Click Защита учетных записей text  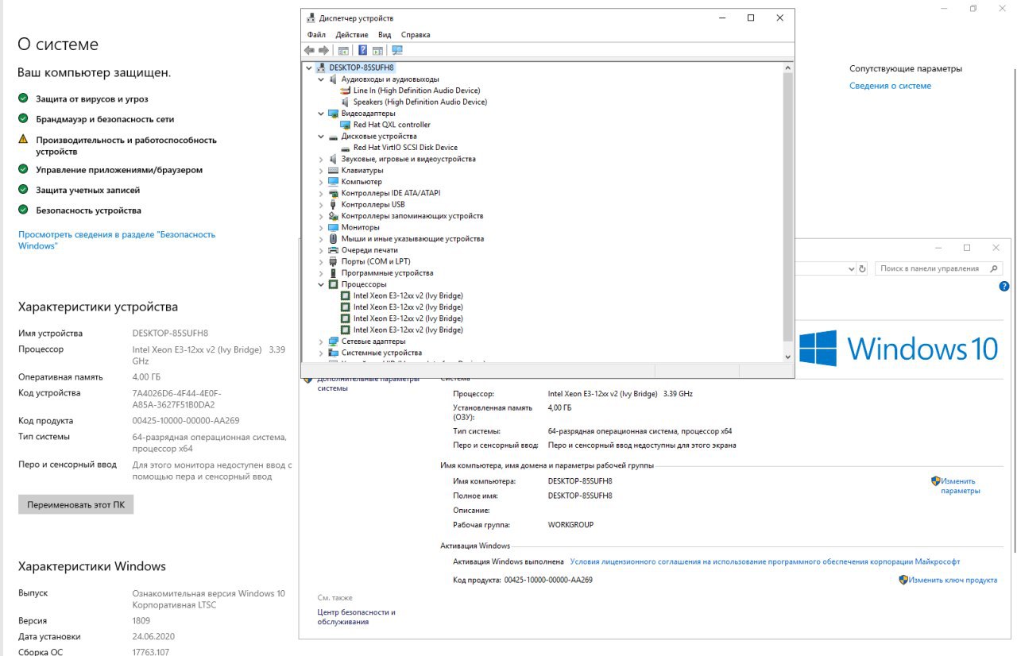87,191
